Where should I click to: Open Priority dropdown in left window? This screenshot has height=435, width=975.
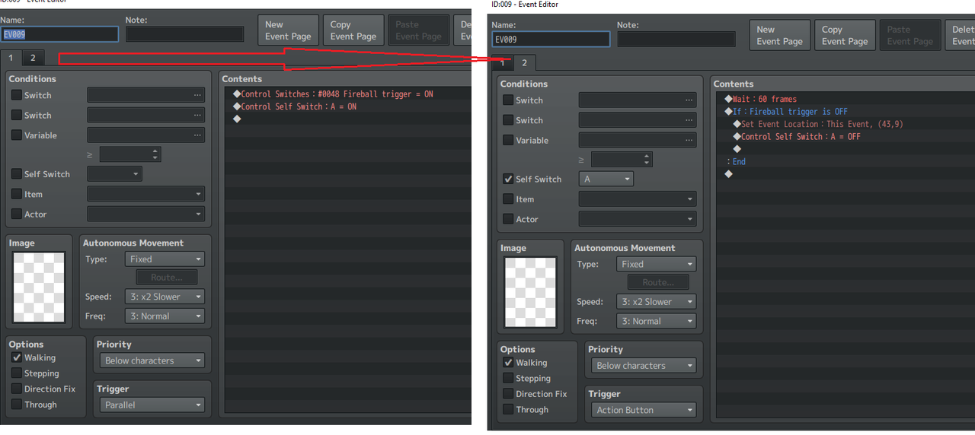[x=152, y=360]
